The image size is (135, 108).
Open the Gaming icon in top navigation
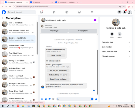pyautogui.click(x=92, y=12)
